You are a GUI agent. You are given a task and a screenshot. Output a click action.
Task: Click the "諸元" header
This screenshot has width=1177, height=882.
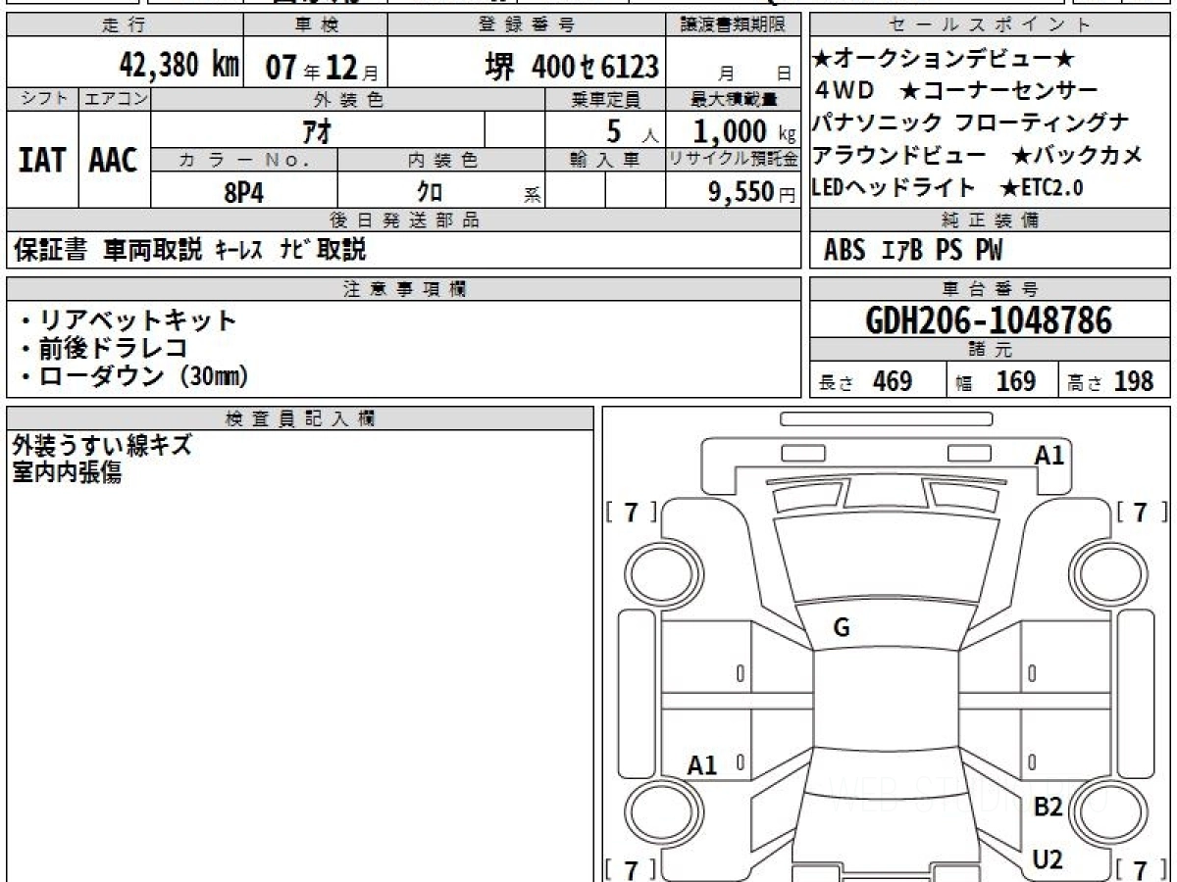pyautogui.click(x=991, y=350)
